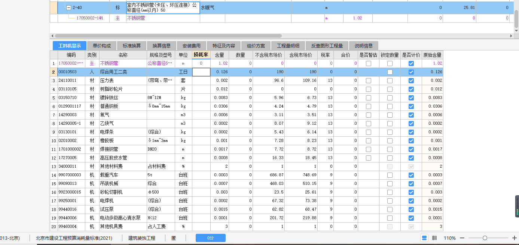Collapse the 2-40 tree node
The width and height of the screenshot is (519, 245).
[x=68, y=7]
